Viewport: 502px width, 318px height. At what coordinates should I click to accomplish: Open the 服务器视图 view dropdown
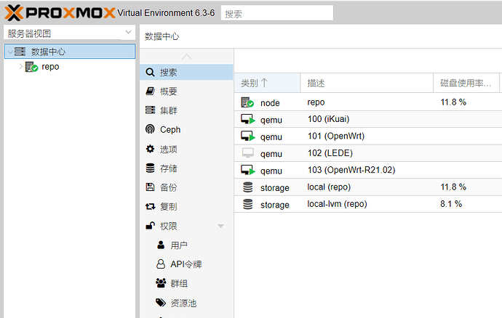click(x=127, y=33)
